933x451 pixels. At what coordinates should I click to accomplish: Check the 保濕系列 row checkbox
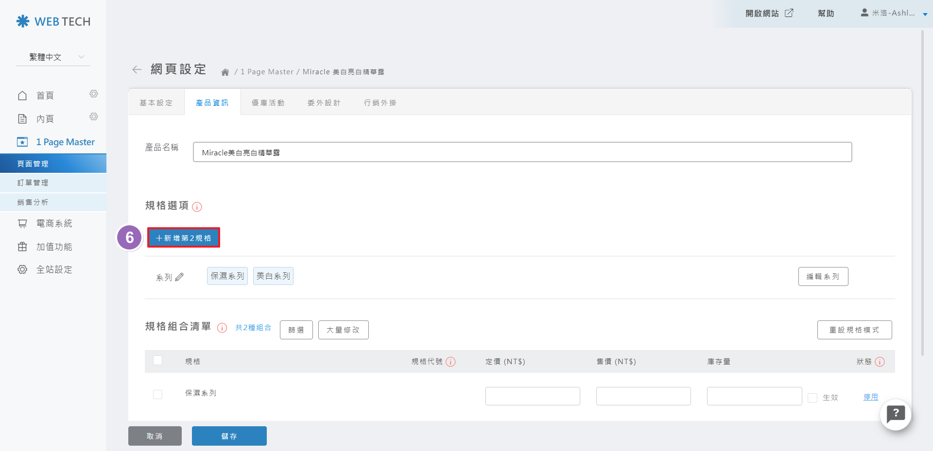tap(158, 394)
